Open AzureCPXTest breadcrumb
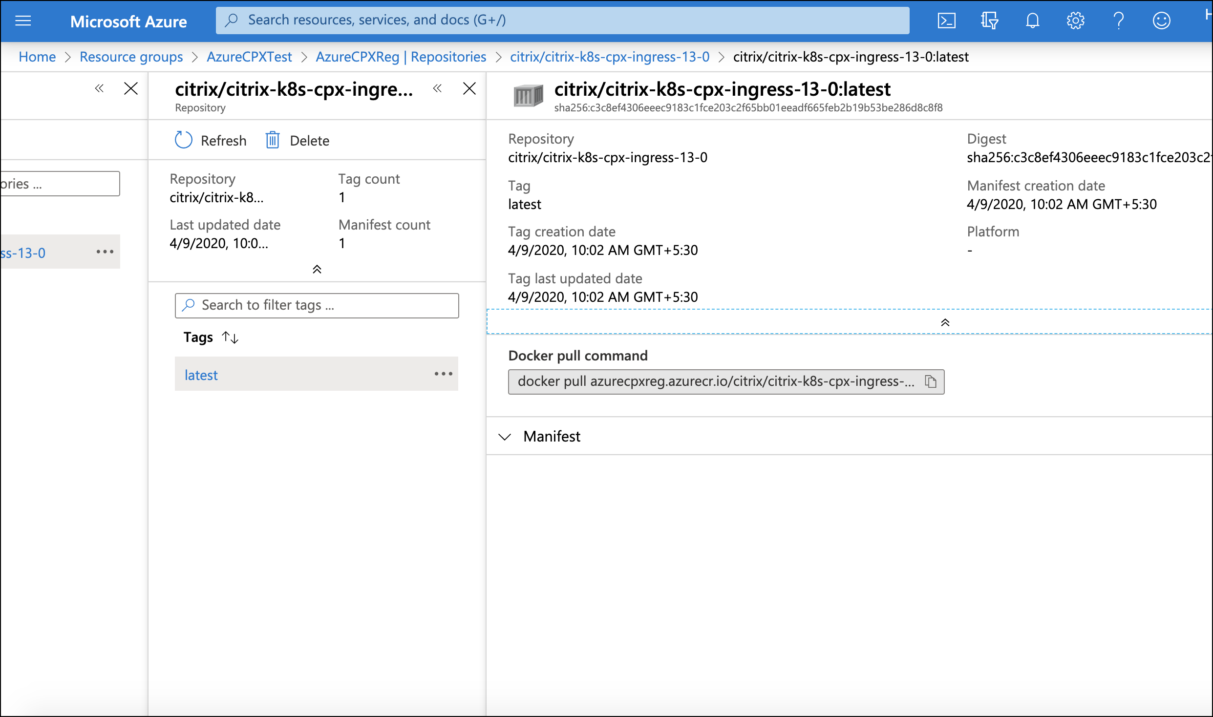The image size is (1213, 717). pos(249,57)
